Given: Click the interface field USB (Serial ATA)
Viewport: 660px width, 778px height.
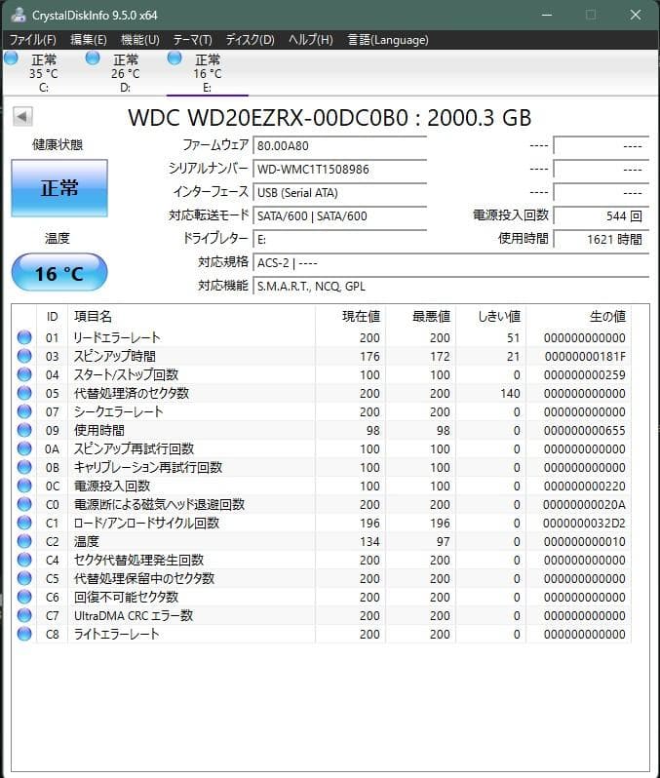Looking at the screenshot, I should [x=340, y=192].
